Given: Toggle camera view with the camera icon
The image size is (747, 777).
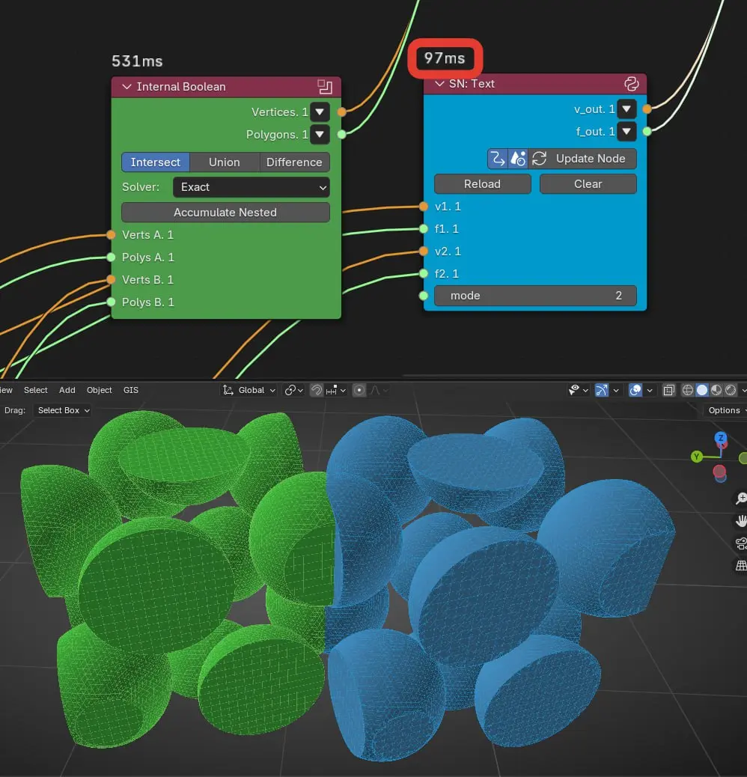Looking at the screenshot, I should 741,543.
